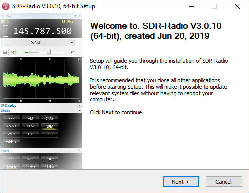Select the NFM mode toggle
This screenshot has width=249, height=193.
(x=49, y=126)
